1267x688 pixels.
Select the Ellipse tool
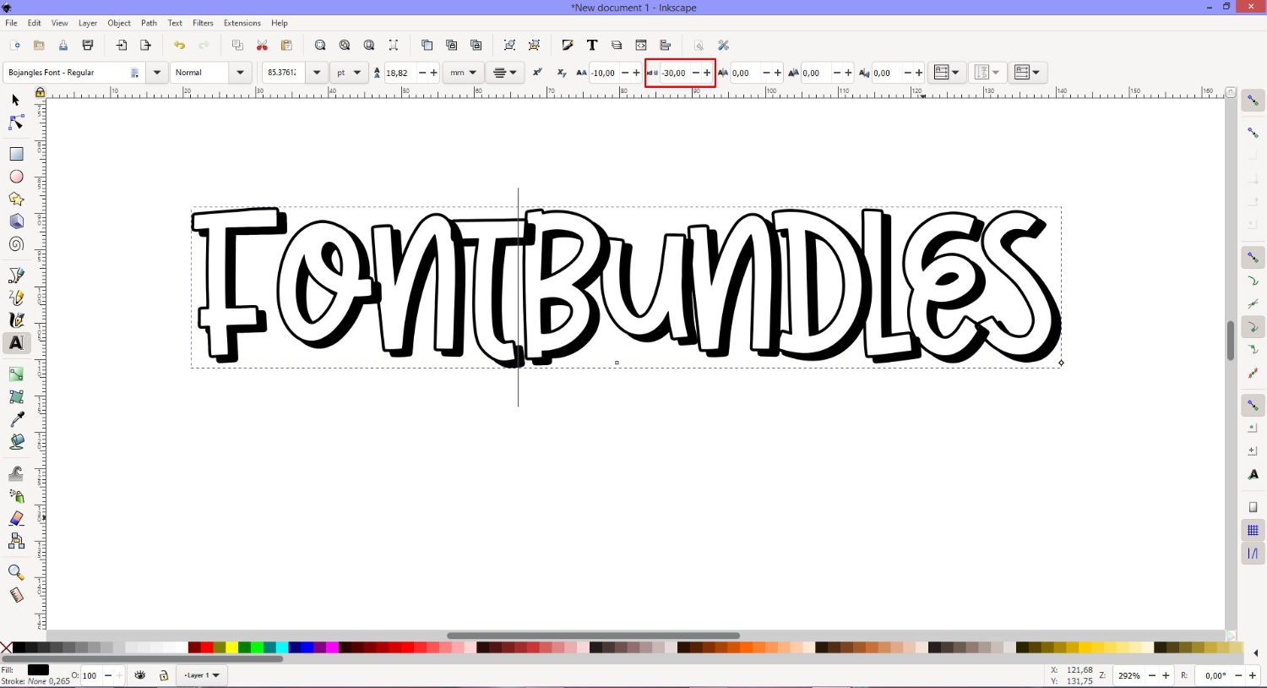pyautogui.click(x=16, y=177)
